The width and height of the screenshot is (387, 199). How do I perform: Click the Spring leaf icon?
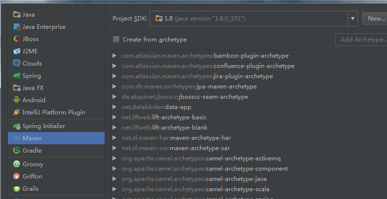click(17, 76)
